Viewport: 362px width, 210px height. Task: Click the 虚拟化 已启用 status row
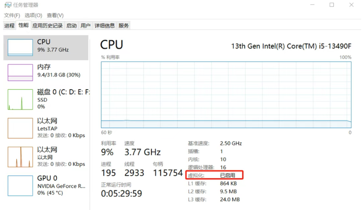(x=216, y=175)
